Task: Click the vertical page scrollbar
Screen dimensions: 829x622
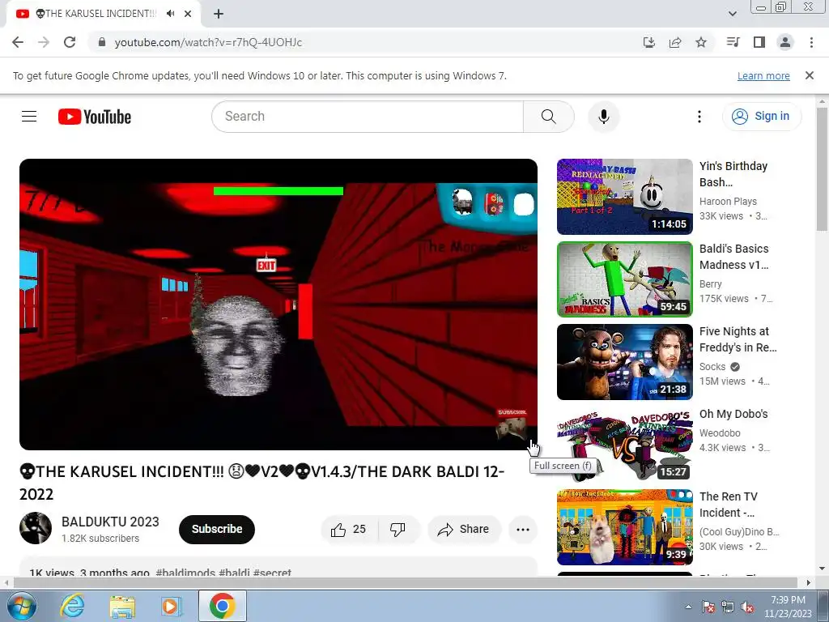Action: coord(822,169)
